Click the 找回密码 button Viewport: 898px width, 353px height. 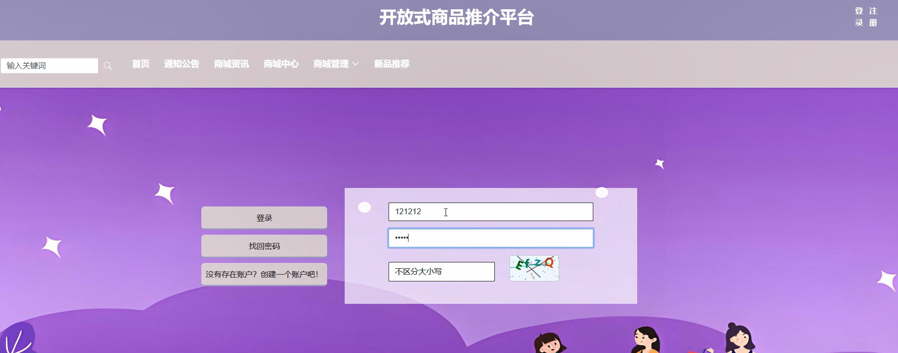point(264,246)
